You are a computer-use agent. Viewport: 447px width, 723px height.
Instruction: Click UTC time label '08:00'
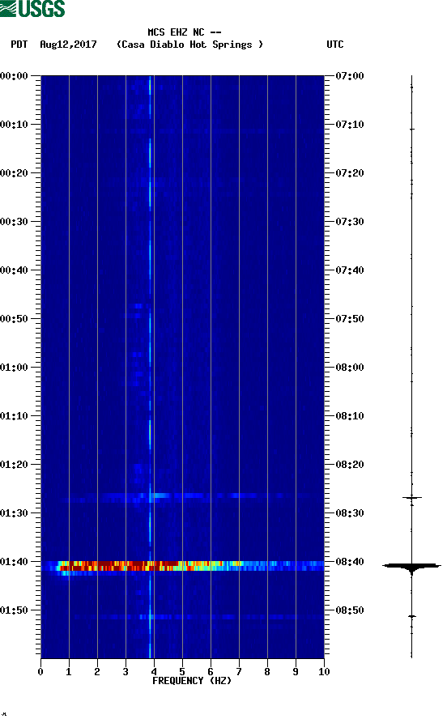click(x=350, y=368)
